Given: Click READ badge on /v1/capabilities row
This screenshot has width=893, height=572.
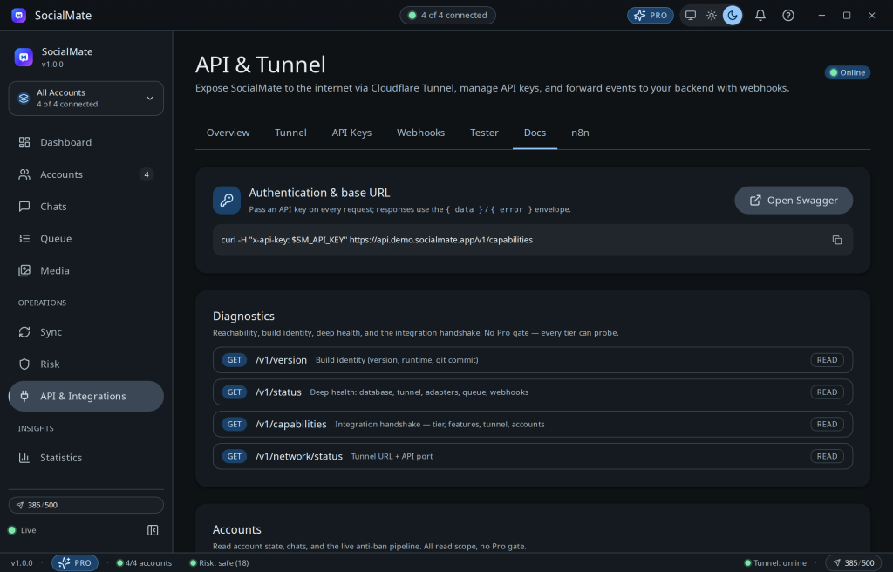Looking at the screenshot, I should click(827, 424).
